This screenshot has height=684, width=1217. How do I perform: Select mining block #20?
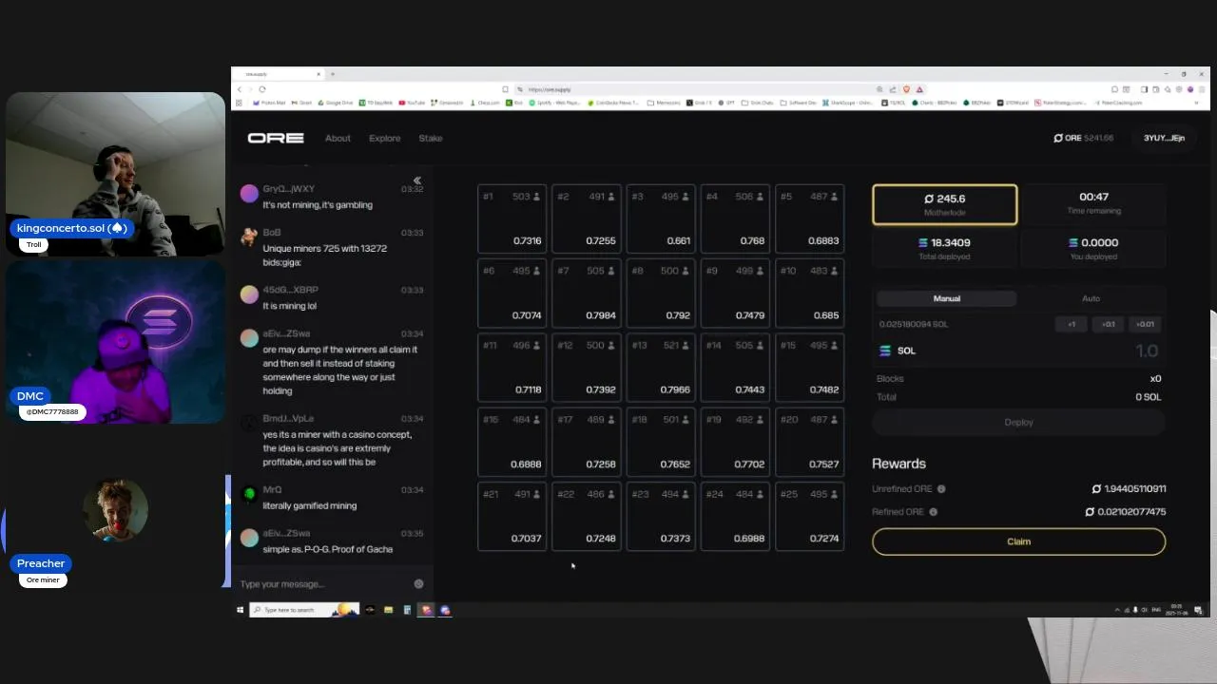(x=810, y=442)
